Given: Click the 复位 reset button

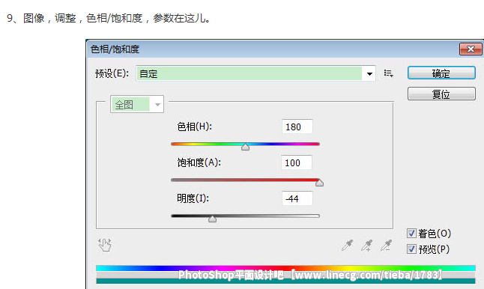Looking at the screenshot, I should tap(441, 94).
